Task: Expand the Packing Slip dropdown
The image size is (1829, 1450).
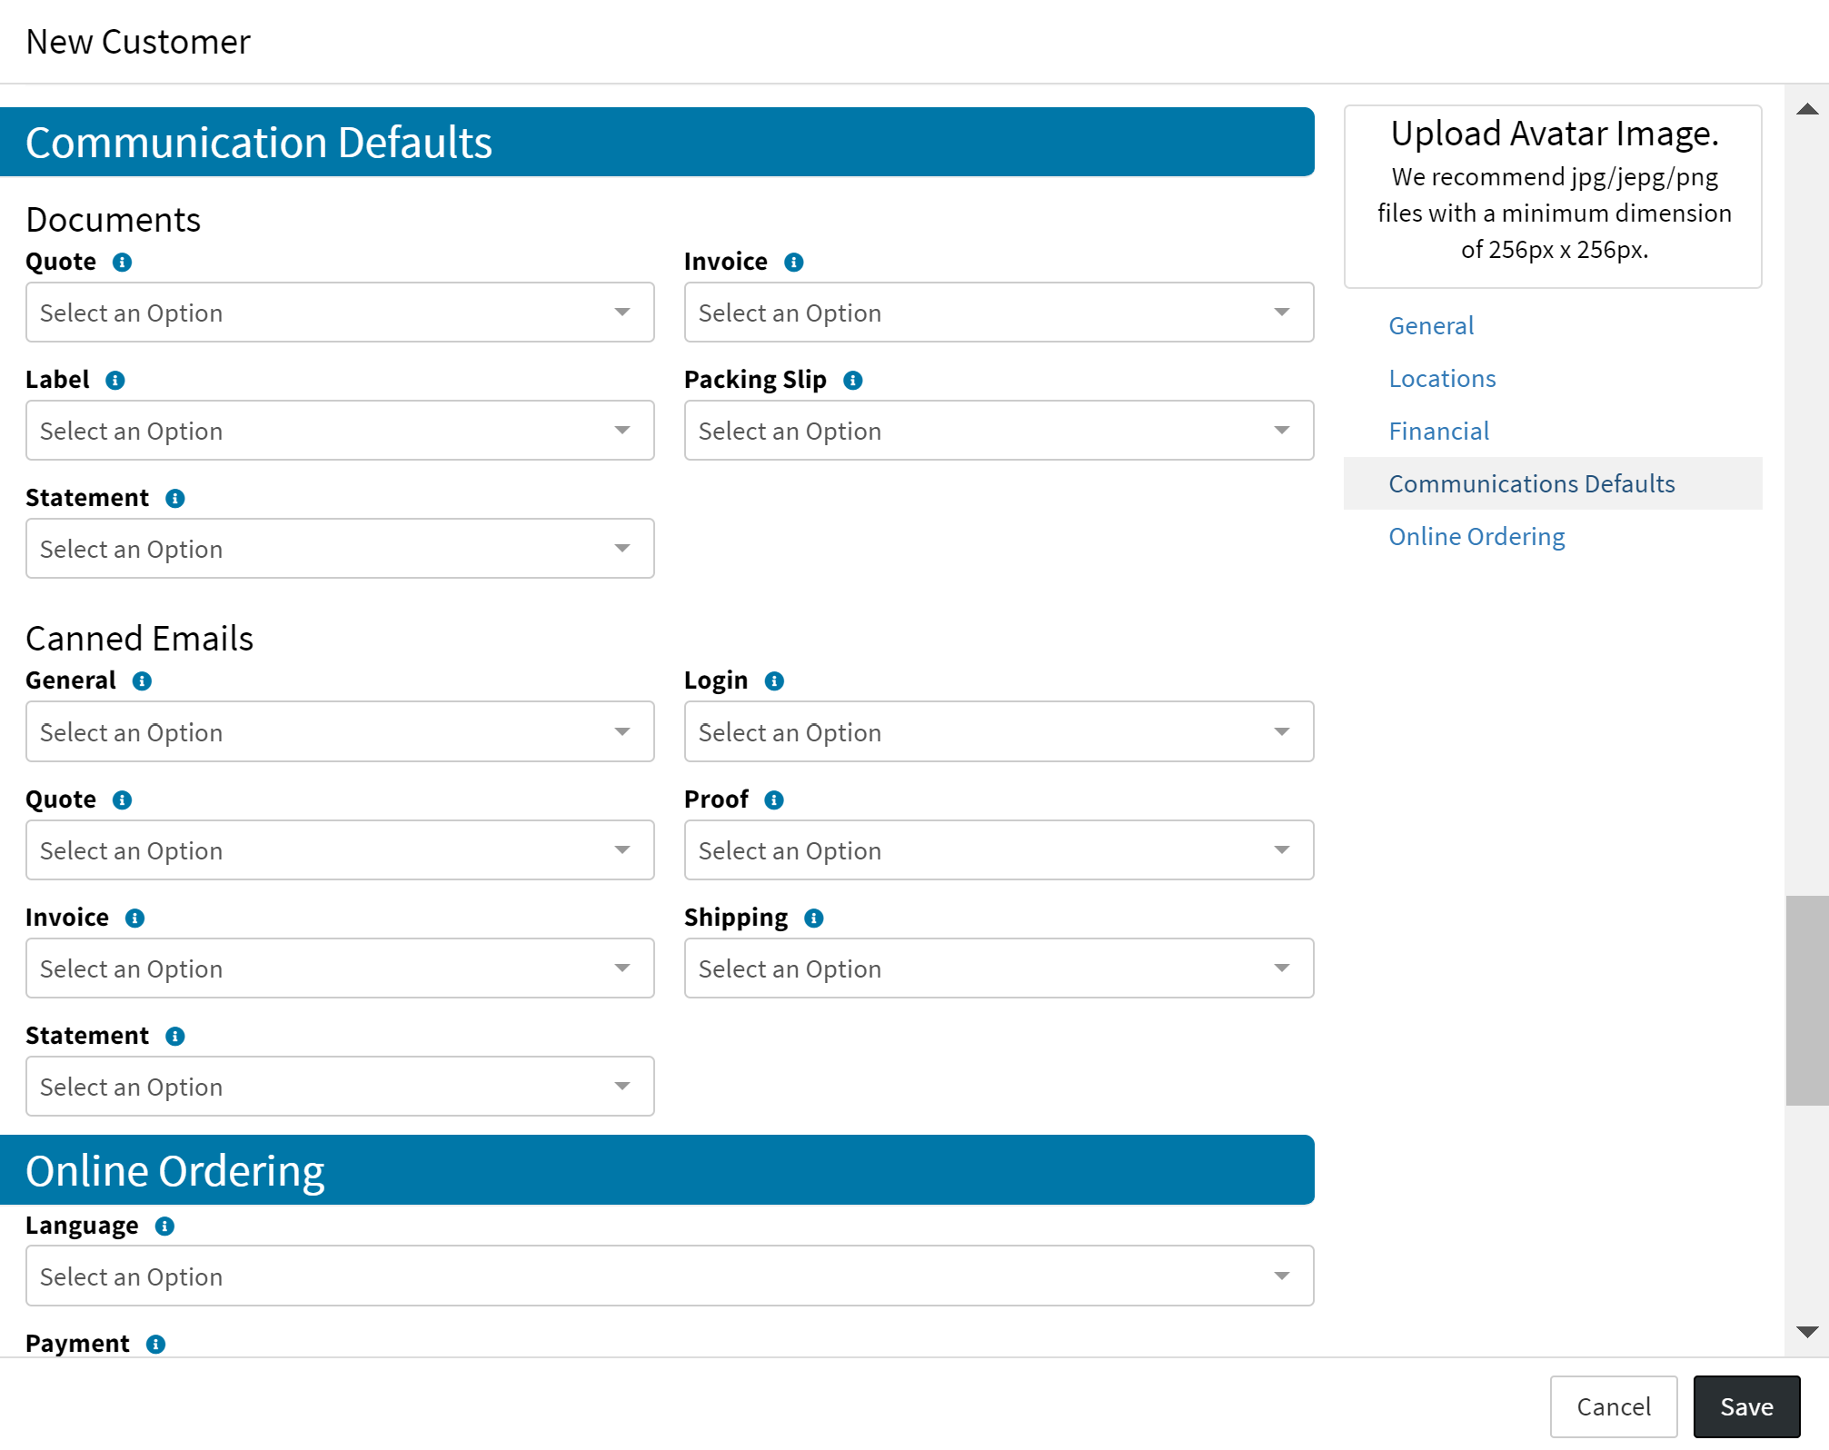Action: (998, 431)
